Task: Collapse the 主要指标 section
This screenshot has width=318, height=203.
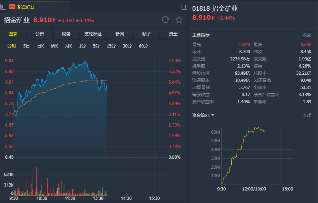Action: [x=307, y=35]
